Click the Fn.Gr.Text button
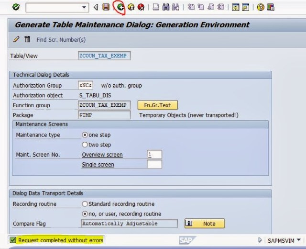This screenshot has width=306, height=249. click(158, 105)
